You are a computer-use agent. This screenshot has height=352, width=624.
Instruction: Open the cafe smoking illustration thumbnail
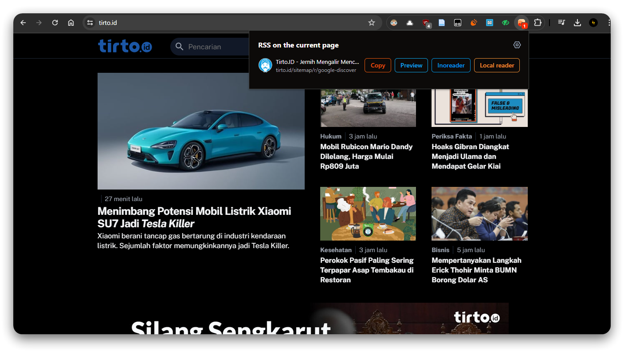(368, 214)
